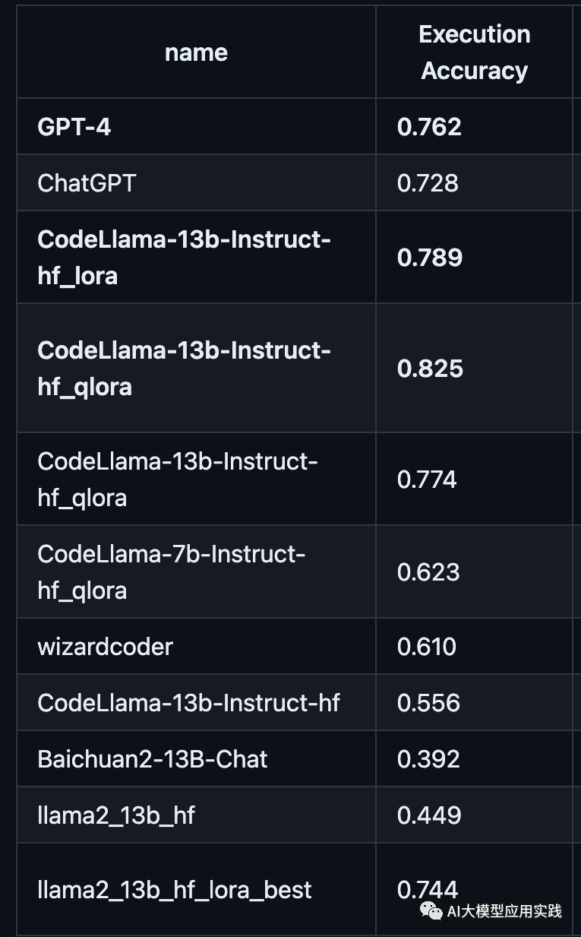Click ChatGPT's 0.728 accuracy value

[x=428, y=183]
